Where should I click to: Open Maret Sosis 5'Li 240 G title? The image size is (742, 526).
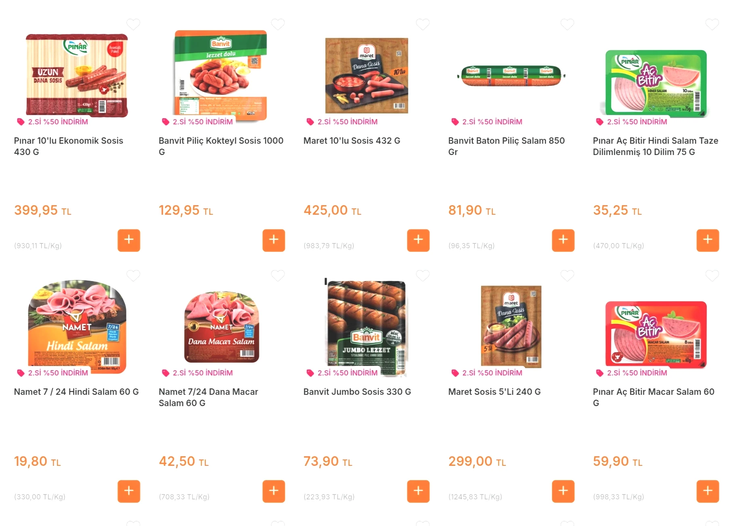[494, 392]
